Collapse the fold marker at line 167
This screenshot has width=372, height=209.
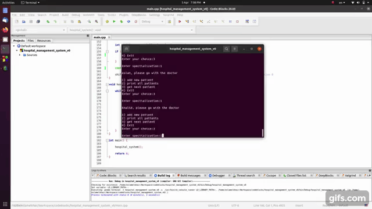click(107, 91)
